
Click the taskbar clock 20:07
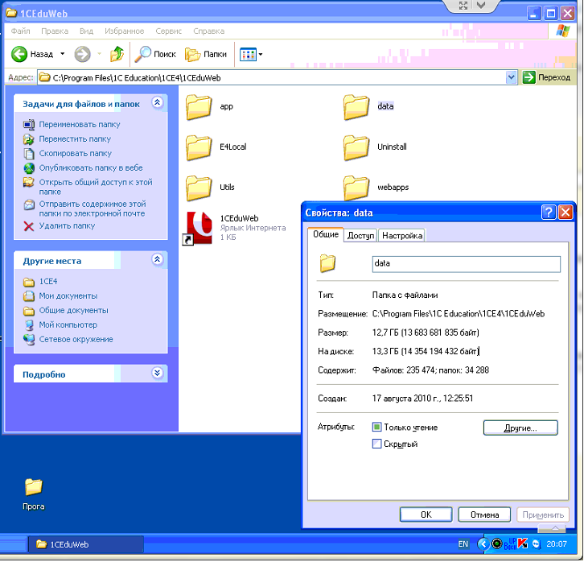[x=557, y=544]
